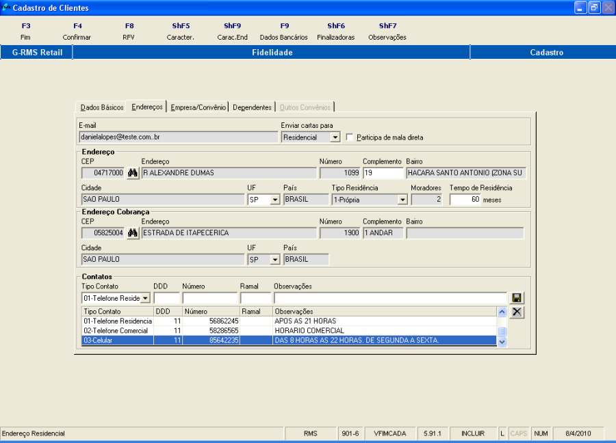Switch to the Dados Básicos tab

pyautogui.click(x=102, y=107)
